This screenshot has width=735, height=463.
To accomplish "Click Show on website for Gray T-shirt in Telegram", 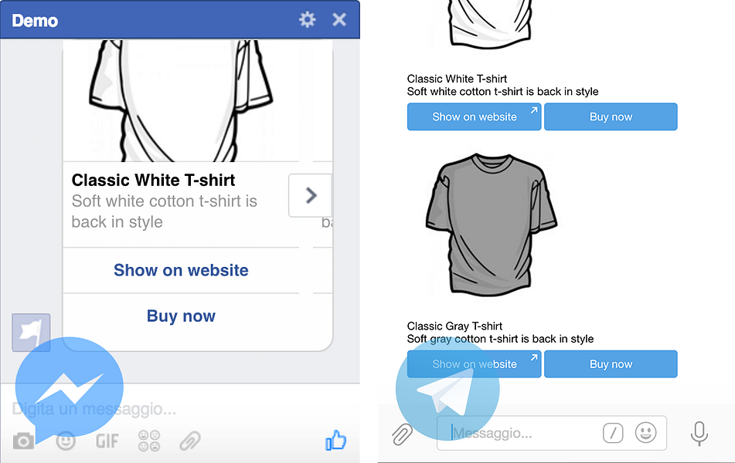I will coord(474,363).
